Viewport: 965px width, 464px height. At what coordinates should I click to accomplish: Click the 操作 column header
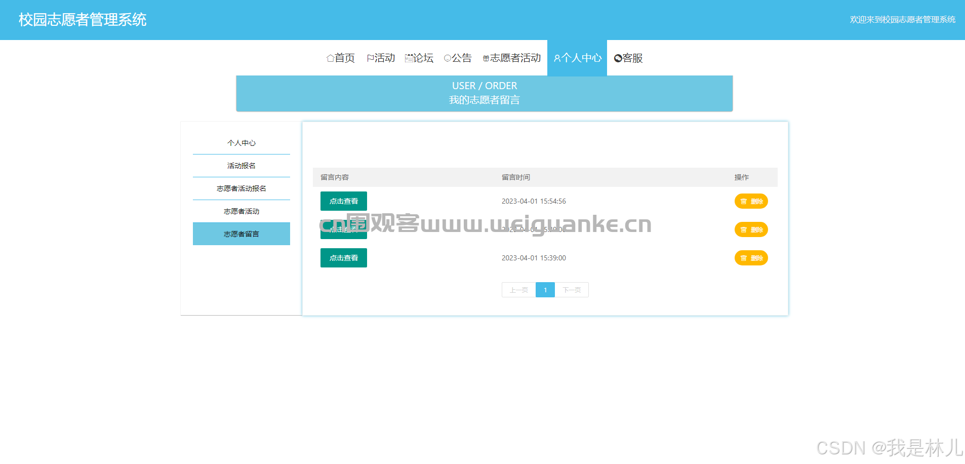pyautogui.click(x=742, y=177)
